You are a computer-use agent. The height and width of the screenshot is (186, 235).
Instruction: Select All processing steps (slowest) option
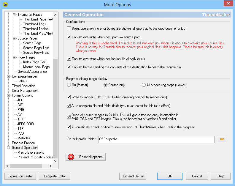coord(144,85)
